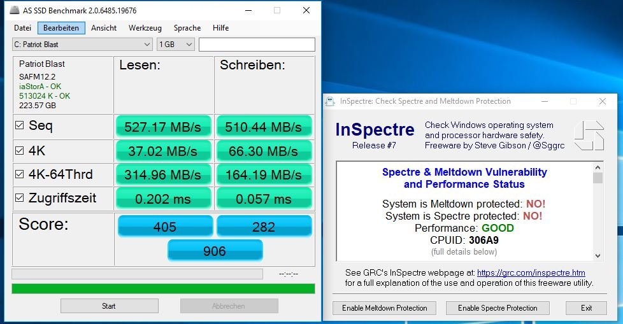
Task: Click the empty text field beside 1 GB
Action: [257, 45]
